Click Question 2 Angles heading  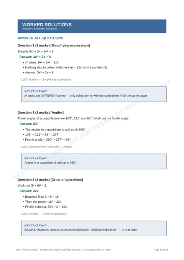pos(41,112)
